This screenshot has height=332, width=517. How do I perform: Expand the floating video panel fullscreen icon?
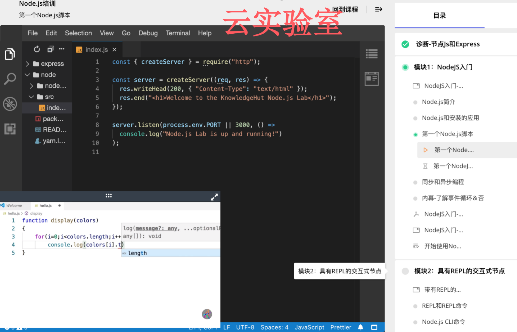tap(214, 197)
